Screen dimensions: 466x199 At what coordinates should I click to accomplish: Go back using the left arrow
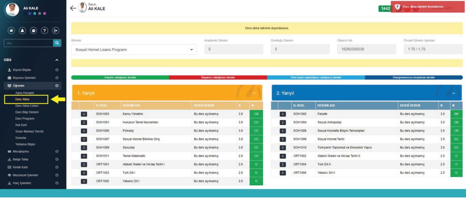72,8
